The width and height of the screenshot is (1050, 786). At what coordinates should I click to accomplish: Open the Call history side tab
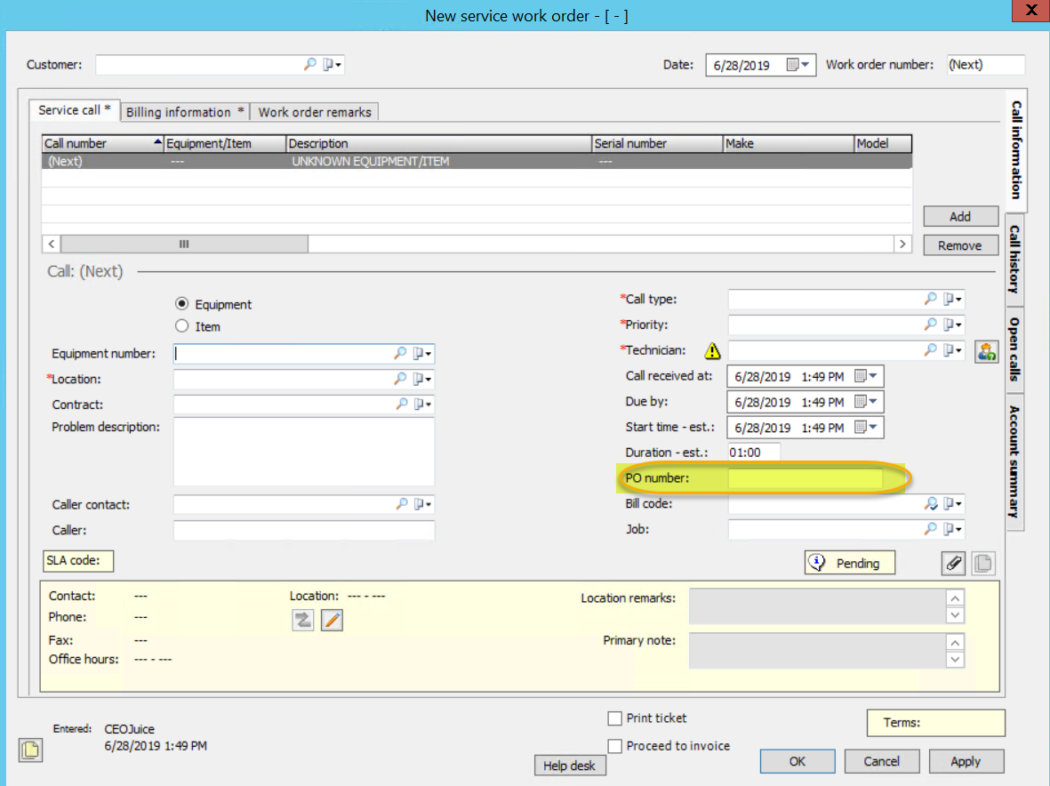pos(1015,259)
